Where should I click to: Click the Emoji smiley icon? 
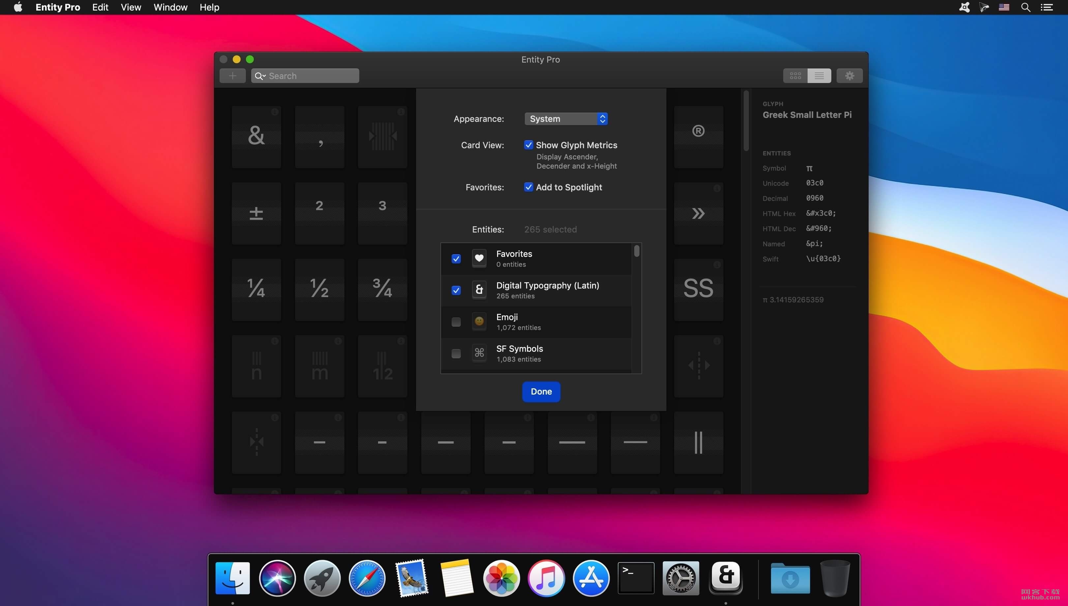(x=479, y=322)
